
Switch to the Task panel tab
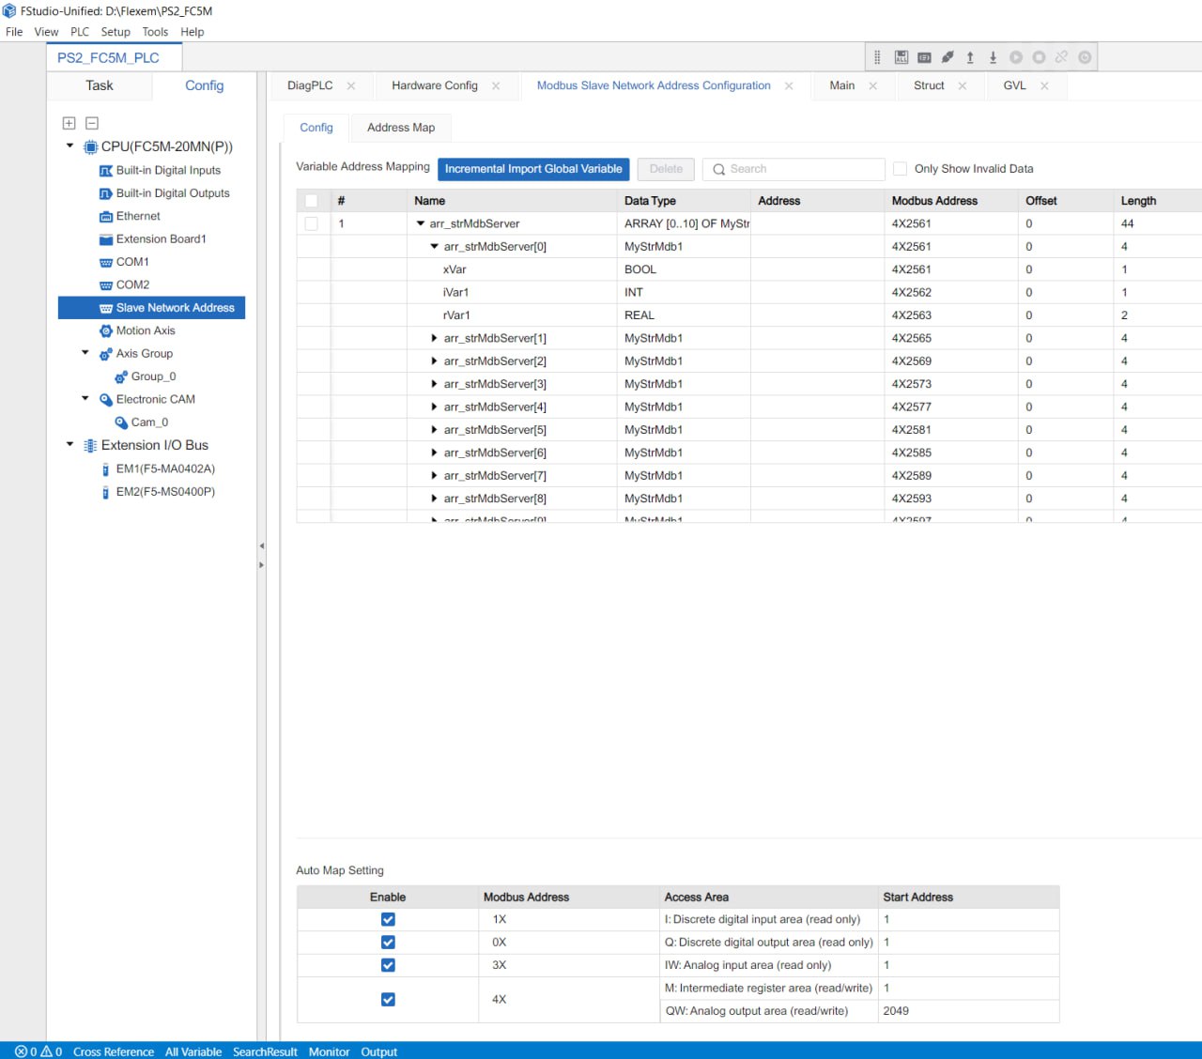click(x=100, y=85)
